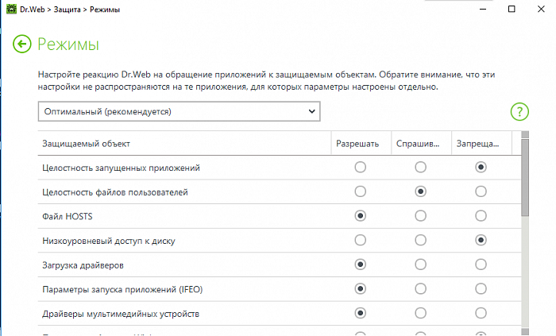Click the Спрашив... column header
Image resolution: width=556 pixels, height=336 pixels.
(x=421, y=143)
